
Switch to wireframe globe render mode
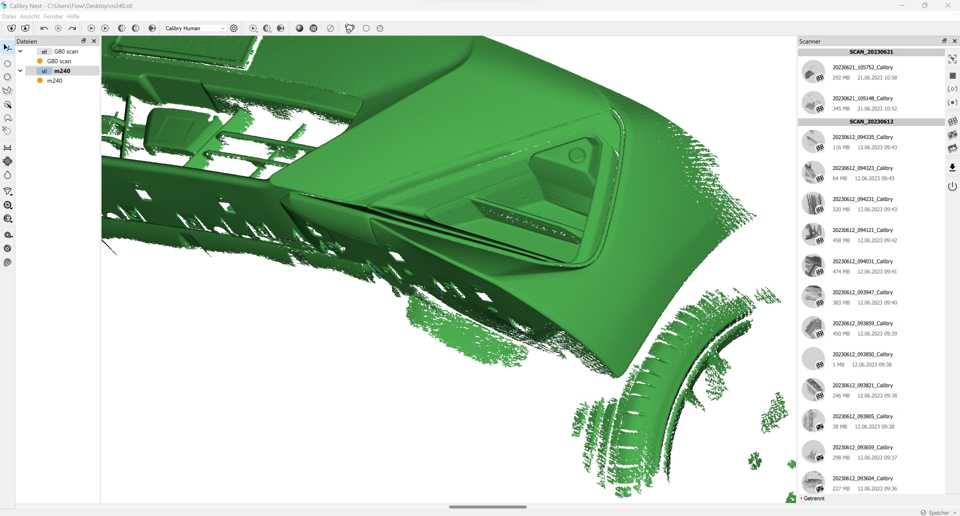(313, 28)
